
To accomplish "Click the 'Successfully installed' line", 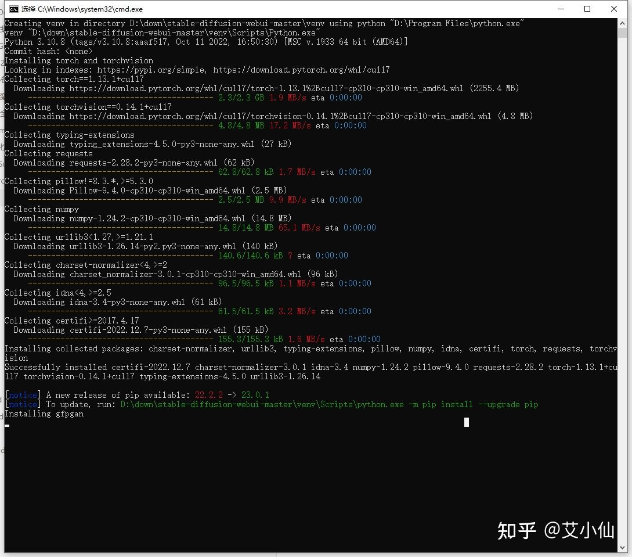I will tap(310, 372).
